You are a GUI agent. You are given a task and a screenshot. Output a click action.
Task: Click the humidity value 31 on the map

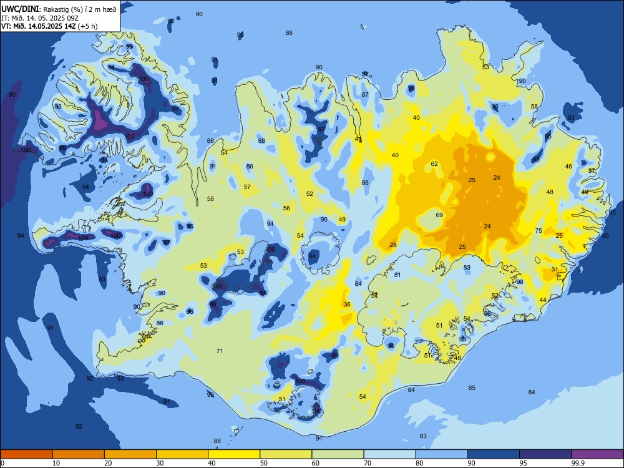(555, 270)
